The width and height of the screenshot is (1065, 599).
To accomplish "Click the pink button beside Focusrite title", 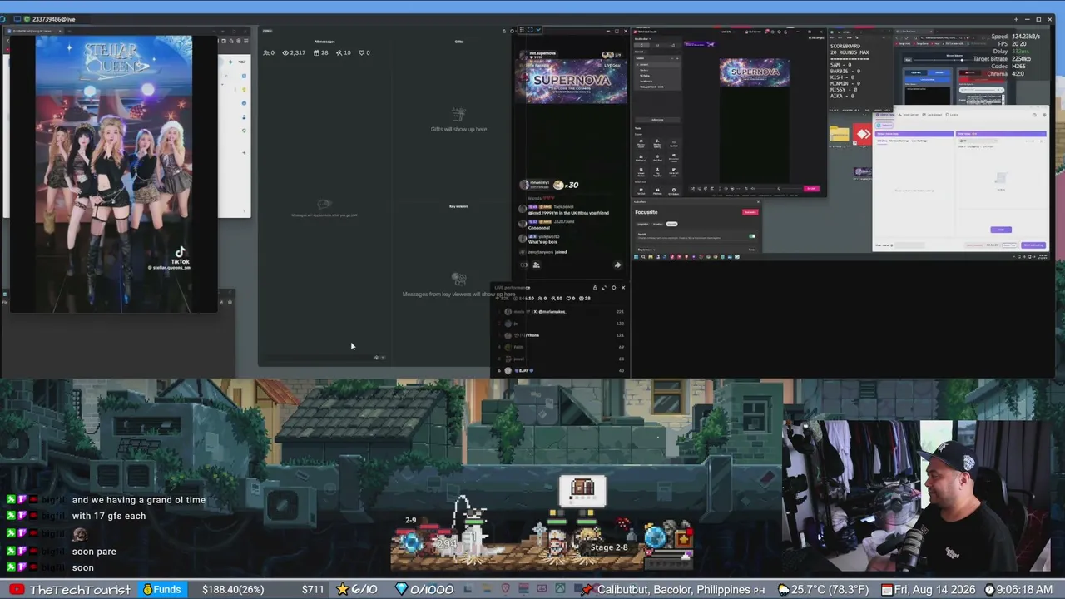I will [x=750, y=212].
